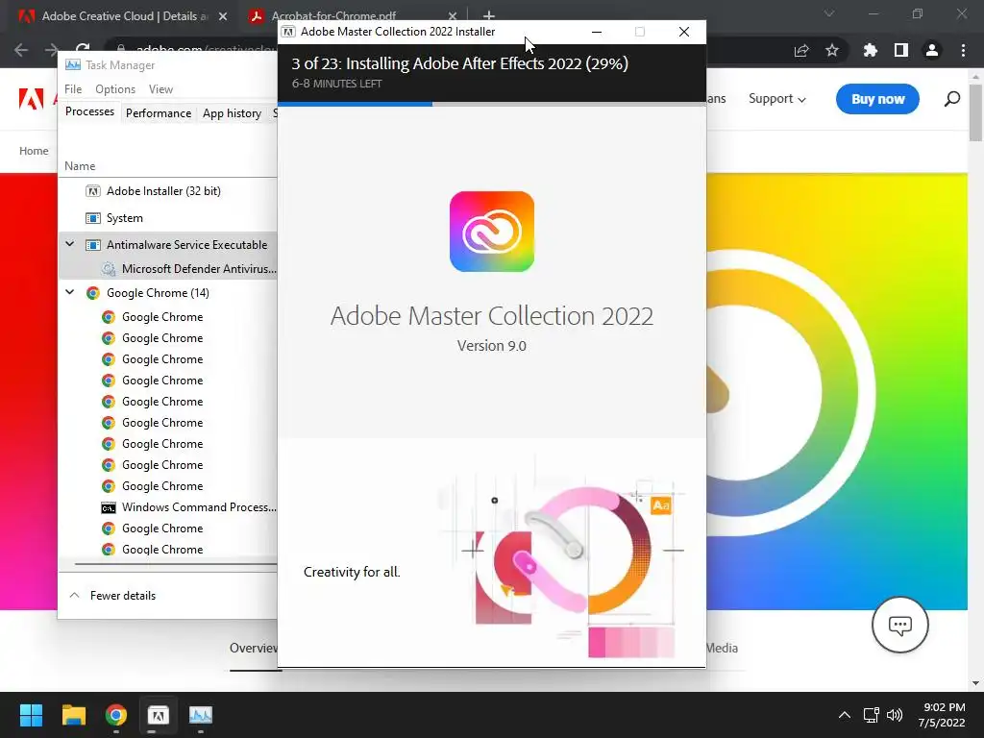Click the Adobe logo on the web page
The height and width of the screenshot is (738, 984).
[31, 99]
